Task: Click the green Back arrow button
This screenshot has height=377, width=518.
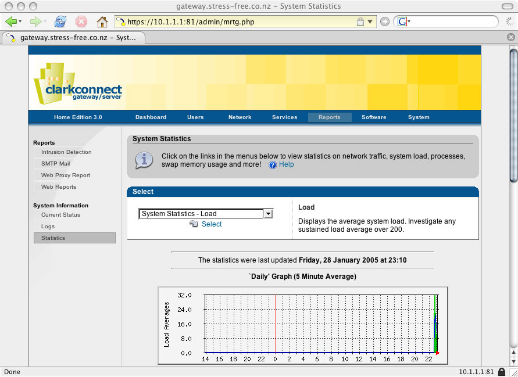Action: pos(11,22)
